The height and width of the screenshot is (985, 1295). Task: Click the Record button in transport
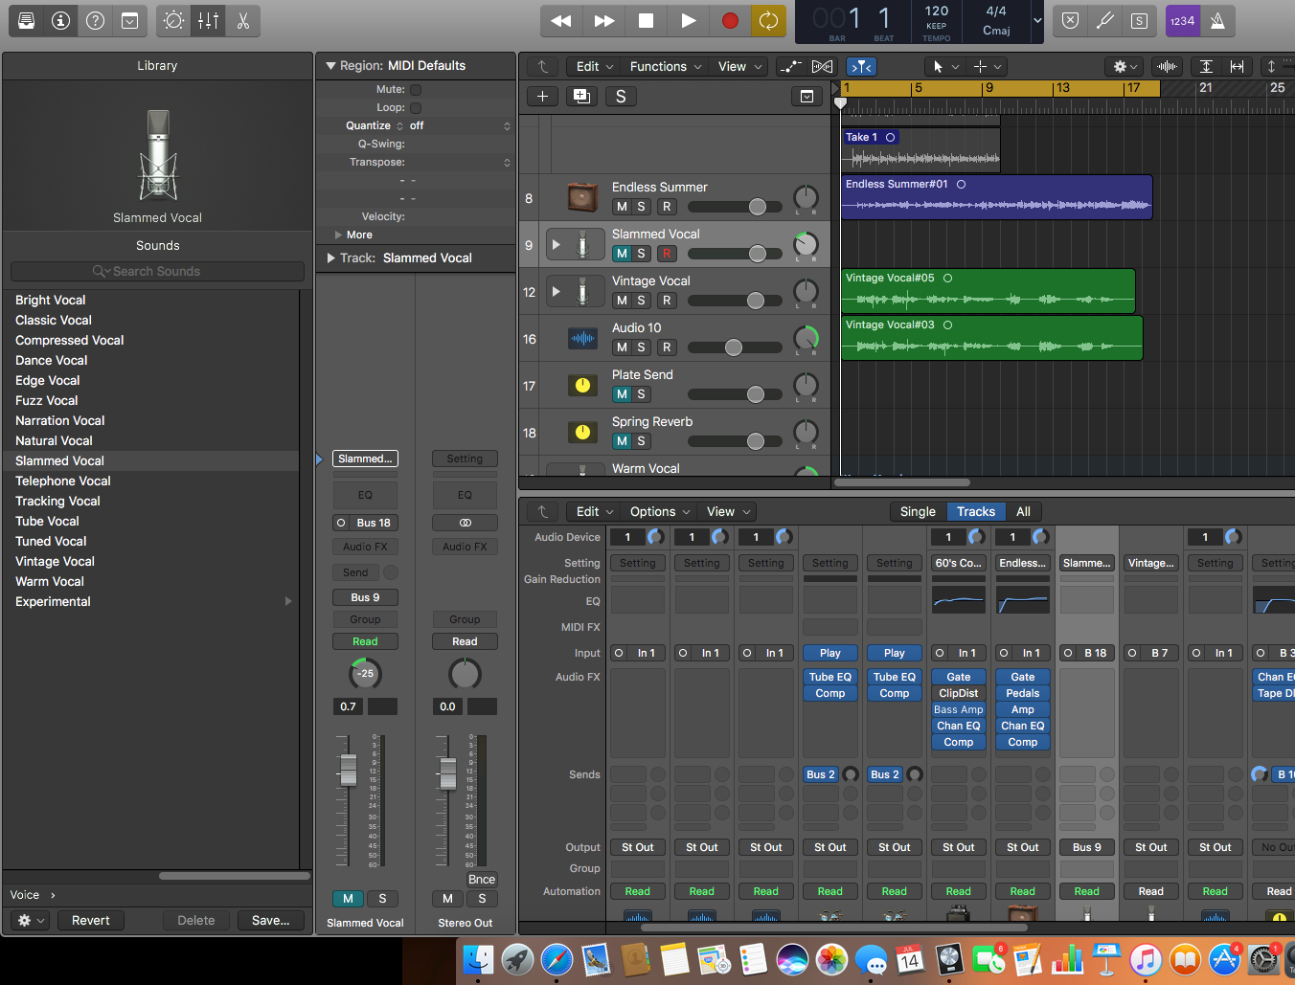click(730, 21)
